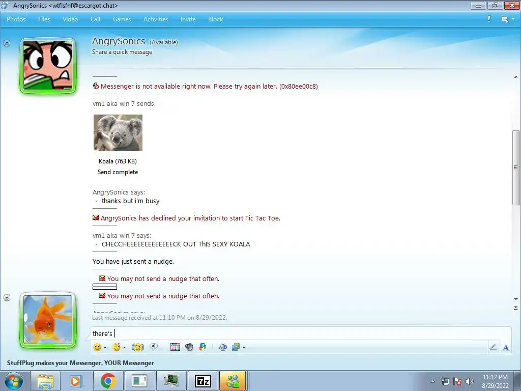Open the document window taskbar icon next to Chrome
This screenshot has height=391, width=521.
point(139,381)
